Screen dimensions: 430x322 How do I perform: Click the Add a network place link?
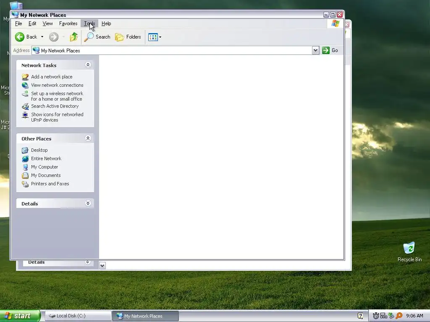(52, 77)
